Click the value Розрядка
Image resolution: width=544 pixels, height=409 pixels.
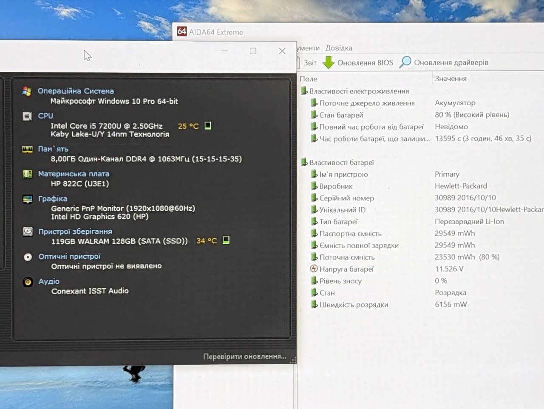(450, 293)
